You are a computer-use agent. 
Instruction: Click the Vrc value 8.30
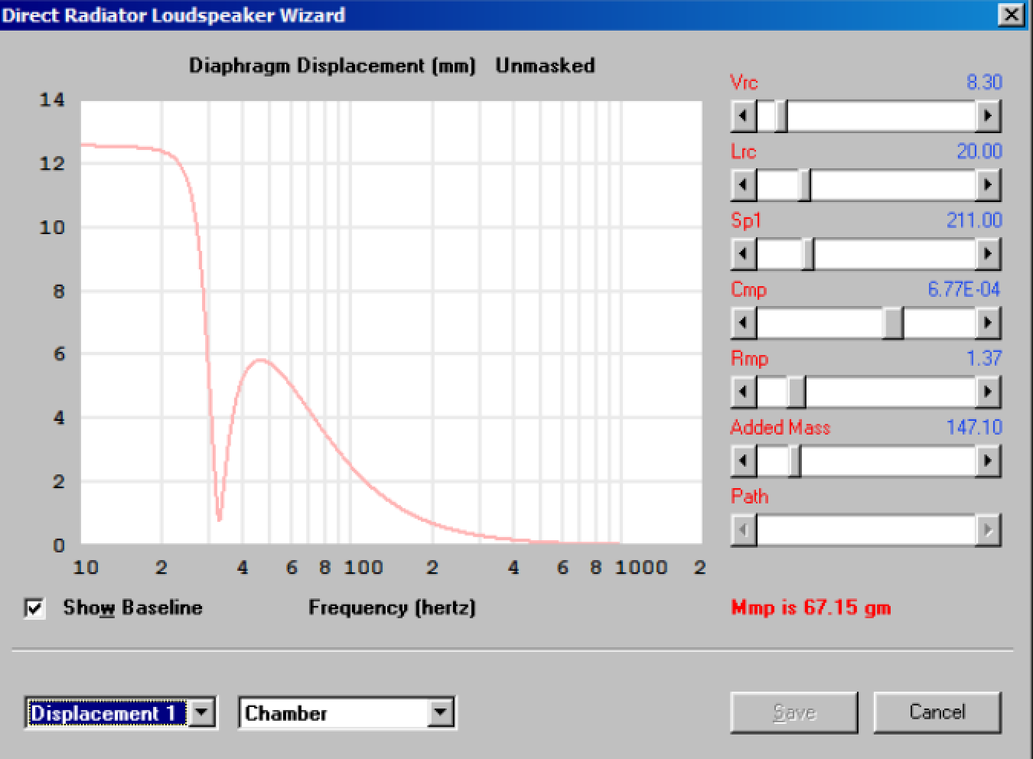tap(984, 82)
